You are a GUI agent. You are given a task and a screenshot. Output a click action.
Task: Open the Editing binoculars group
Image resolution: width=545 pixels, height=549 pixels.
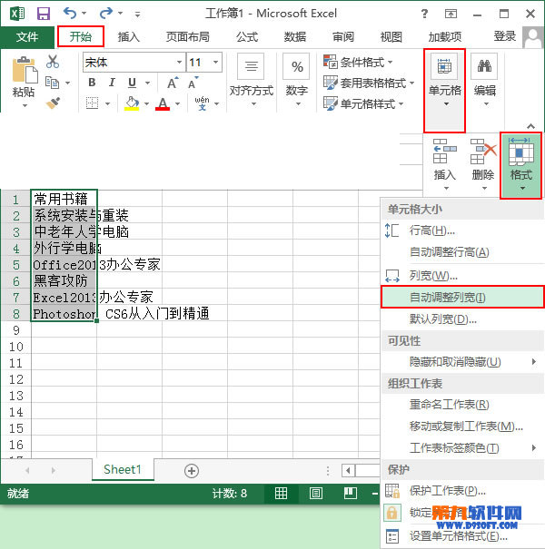click(x=485, y=80)
